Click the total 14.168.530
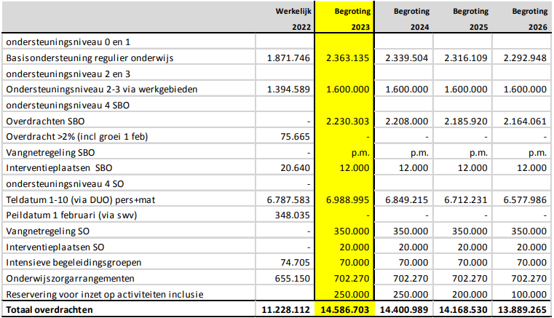The width and height of the screenshot is (554, 318). click(463, 310)
